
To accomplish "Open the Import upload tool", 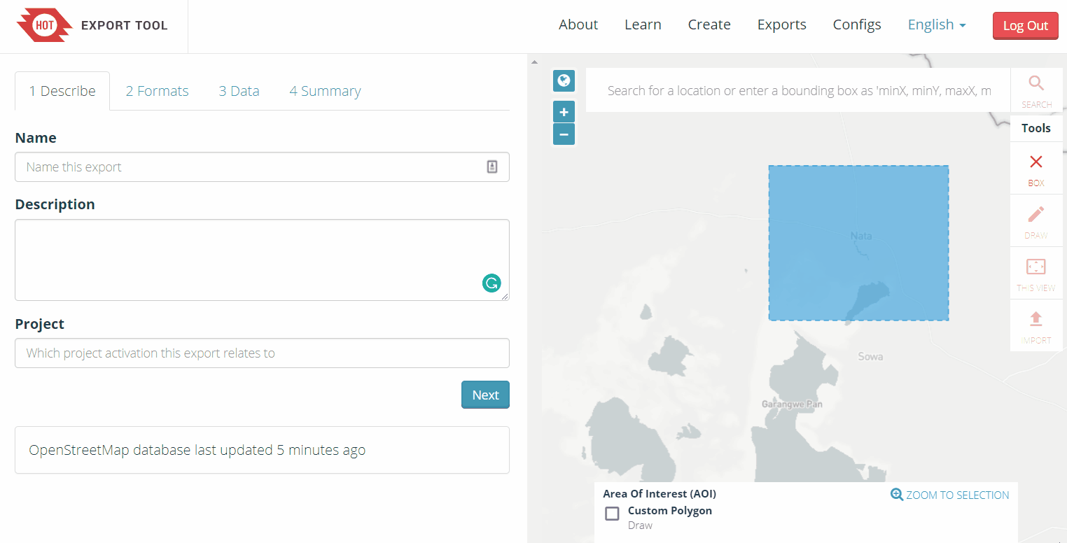I will click(x=1036, y=325).
